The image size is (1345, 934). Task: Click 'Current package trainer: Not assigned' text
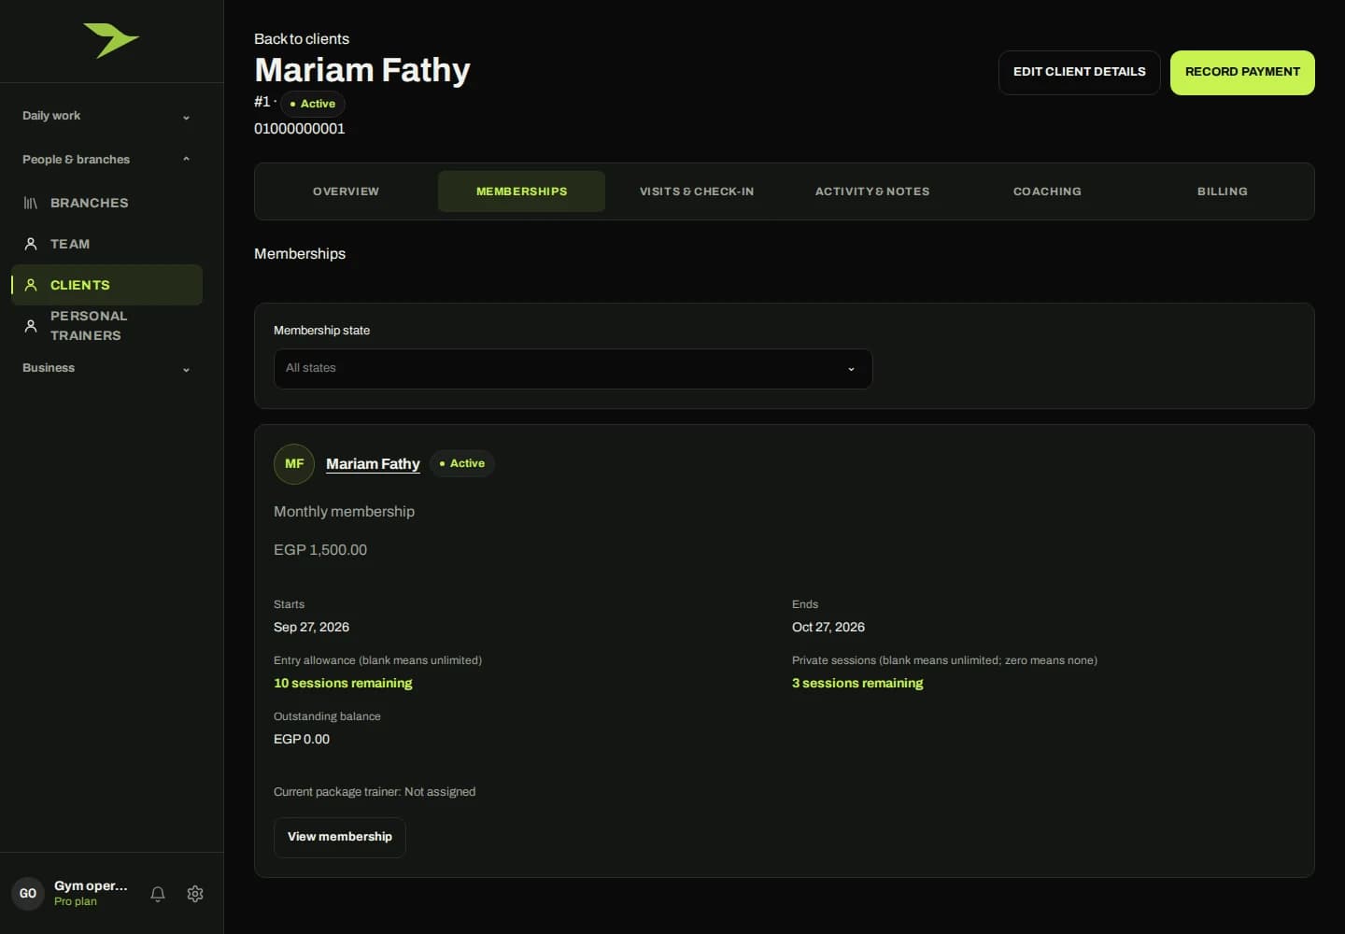pyautogui.click(x=375, y=792)
